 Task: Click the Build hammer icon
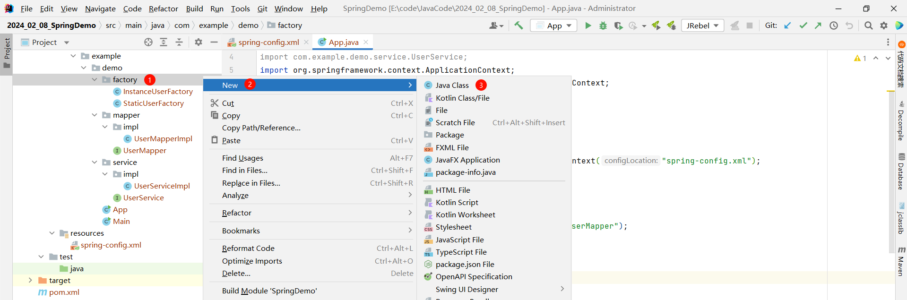coord(518,26)
